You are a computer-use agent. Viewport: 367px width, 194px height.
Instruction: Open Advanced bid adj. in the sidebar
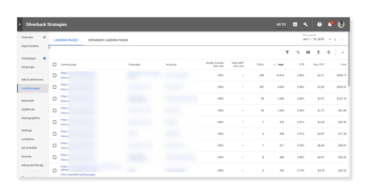32,165
